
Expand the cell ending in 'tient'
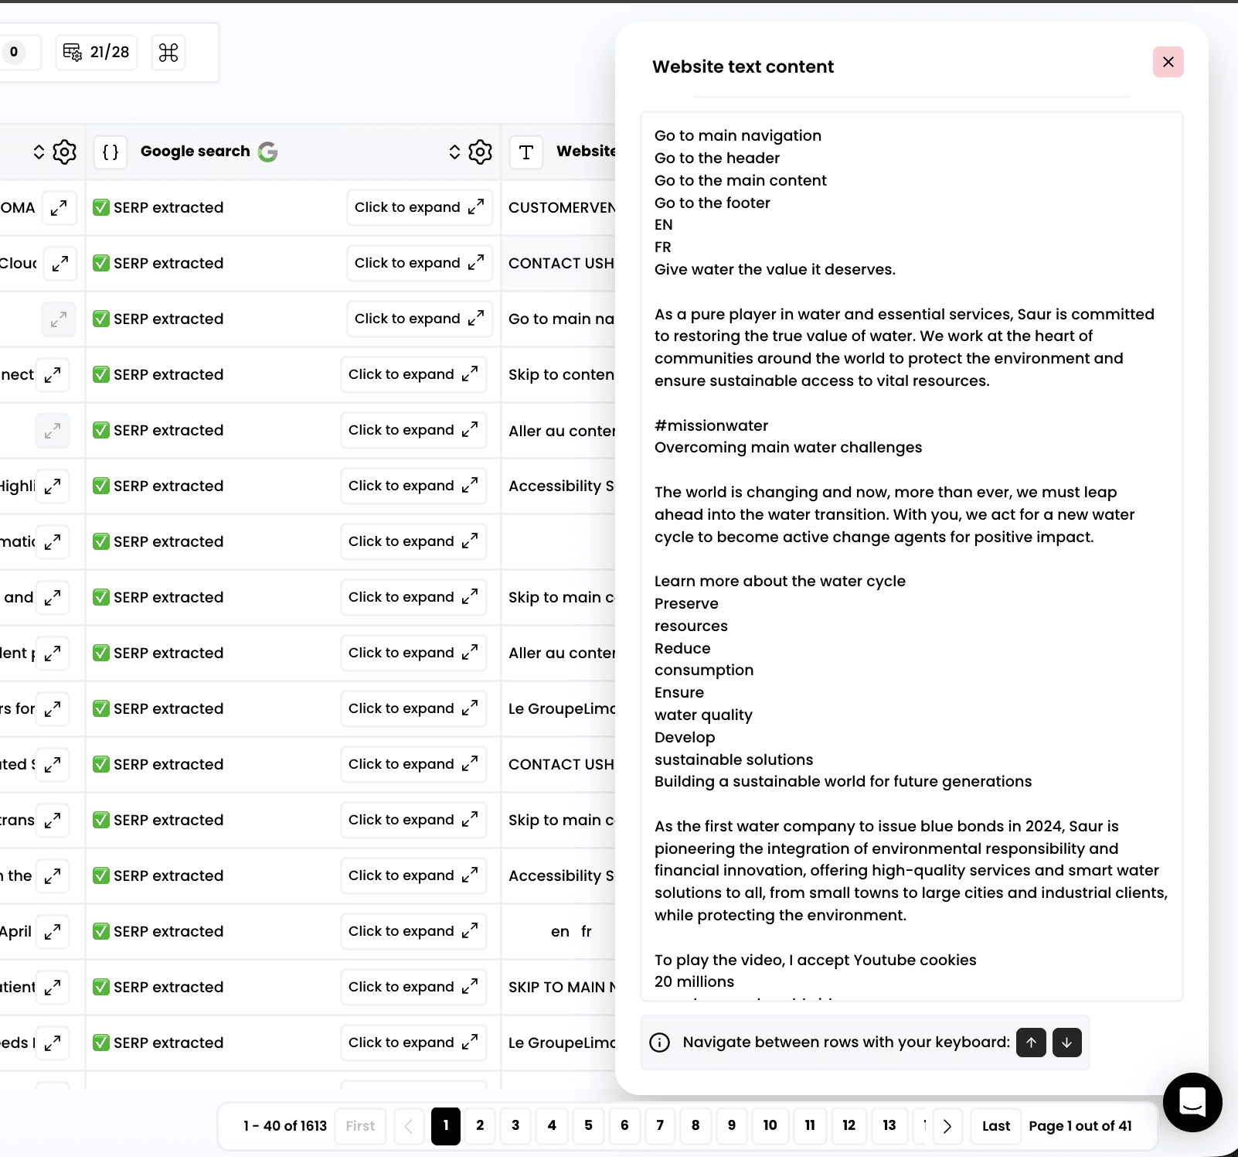point(53,987)
